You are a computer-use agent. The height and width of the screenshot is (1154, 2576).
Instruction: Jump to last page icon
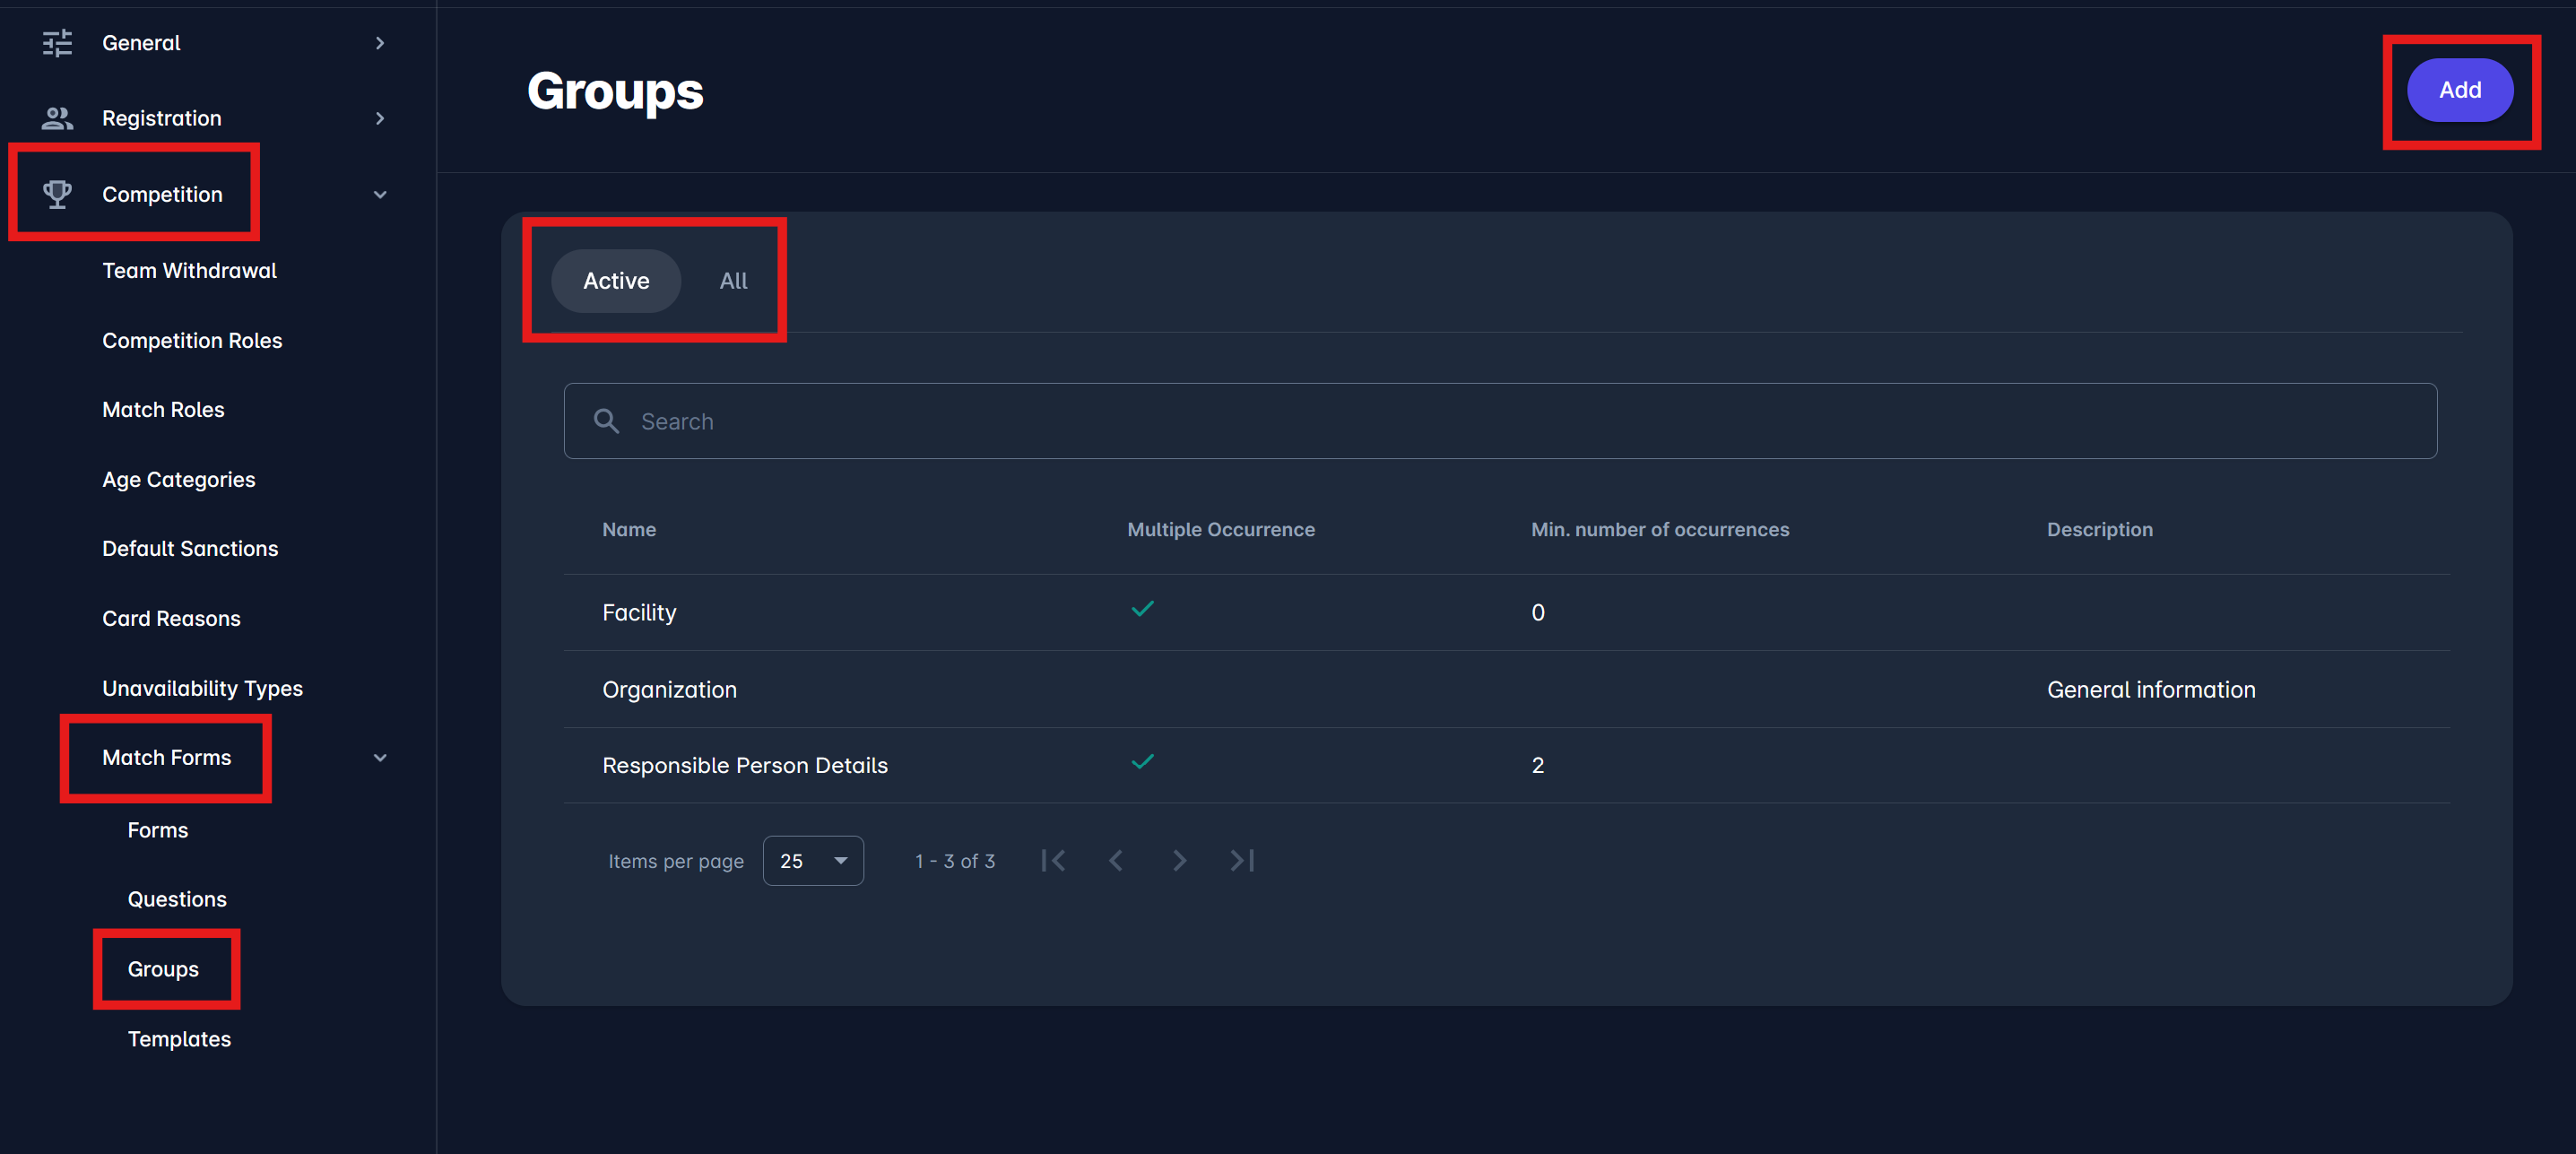click(x=1242, y=860)
